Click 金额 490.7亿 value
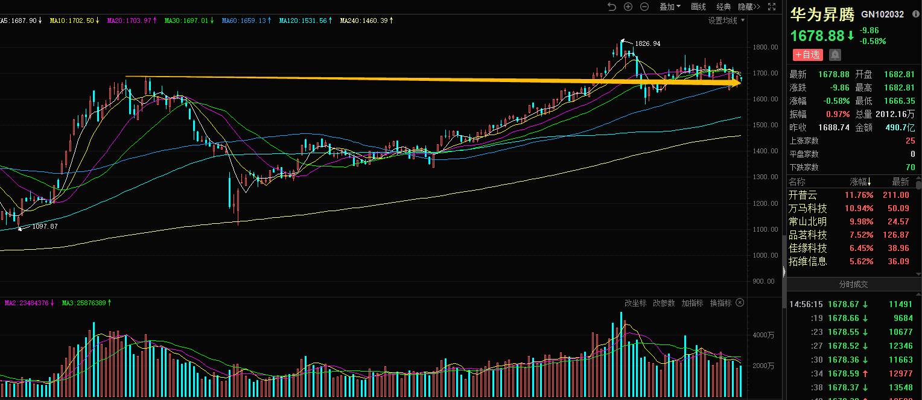This screenshot has height=400, width=922. [900, 127]
